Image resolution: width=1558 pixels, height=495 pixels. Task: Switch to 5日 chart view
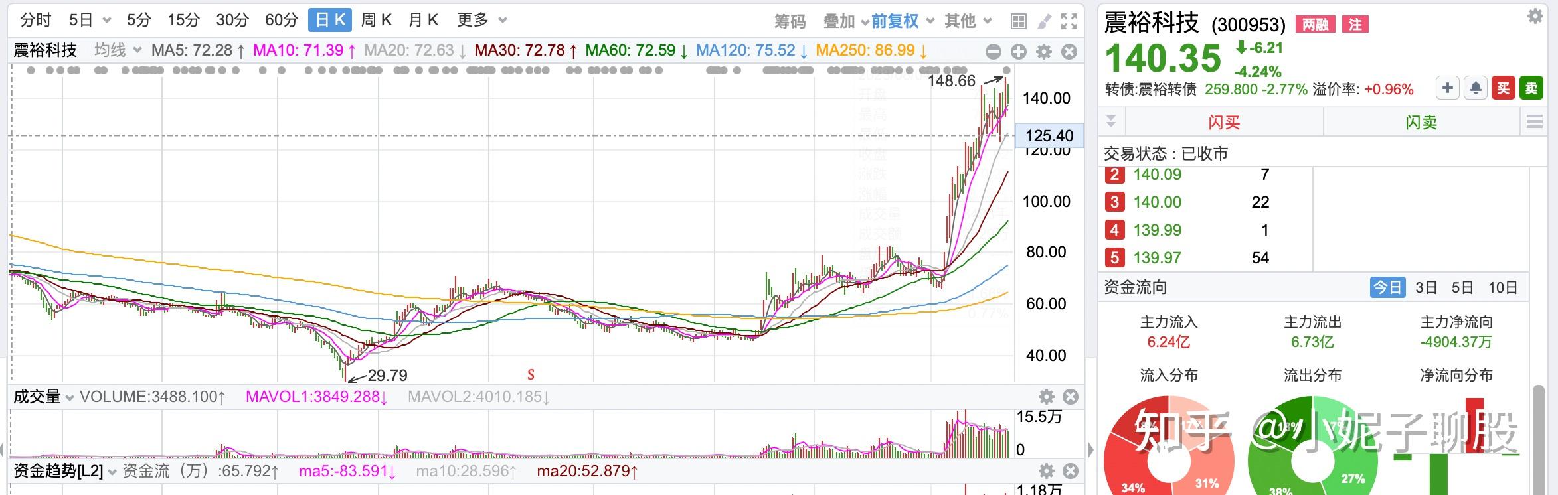[81, 21]
